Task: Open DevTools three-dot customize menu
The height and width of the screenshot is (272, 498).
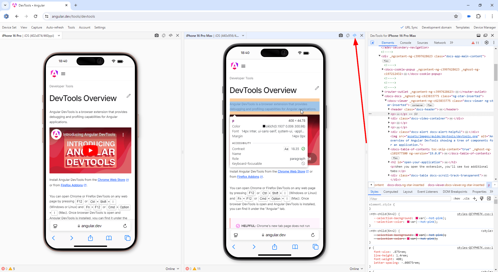Action: tap(494, 43)
